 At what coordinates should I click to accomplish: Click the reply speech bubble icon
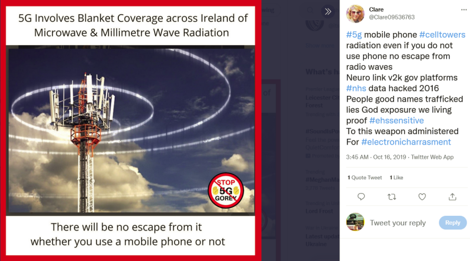pos(361,196)
